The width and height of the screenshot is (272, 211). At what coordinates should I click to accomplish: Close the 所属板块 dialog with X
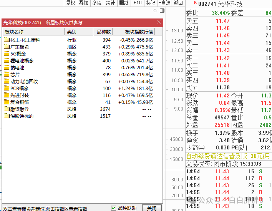[x=159, y=22]
